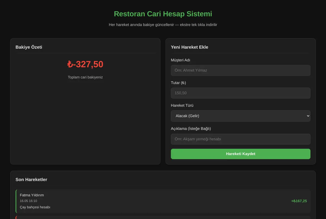The width and height of the screenshot is (326, 219).
Task: Click the Açıklama description field
Action: pos(240,139)
